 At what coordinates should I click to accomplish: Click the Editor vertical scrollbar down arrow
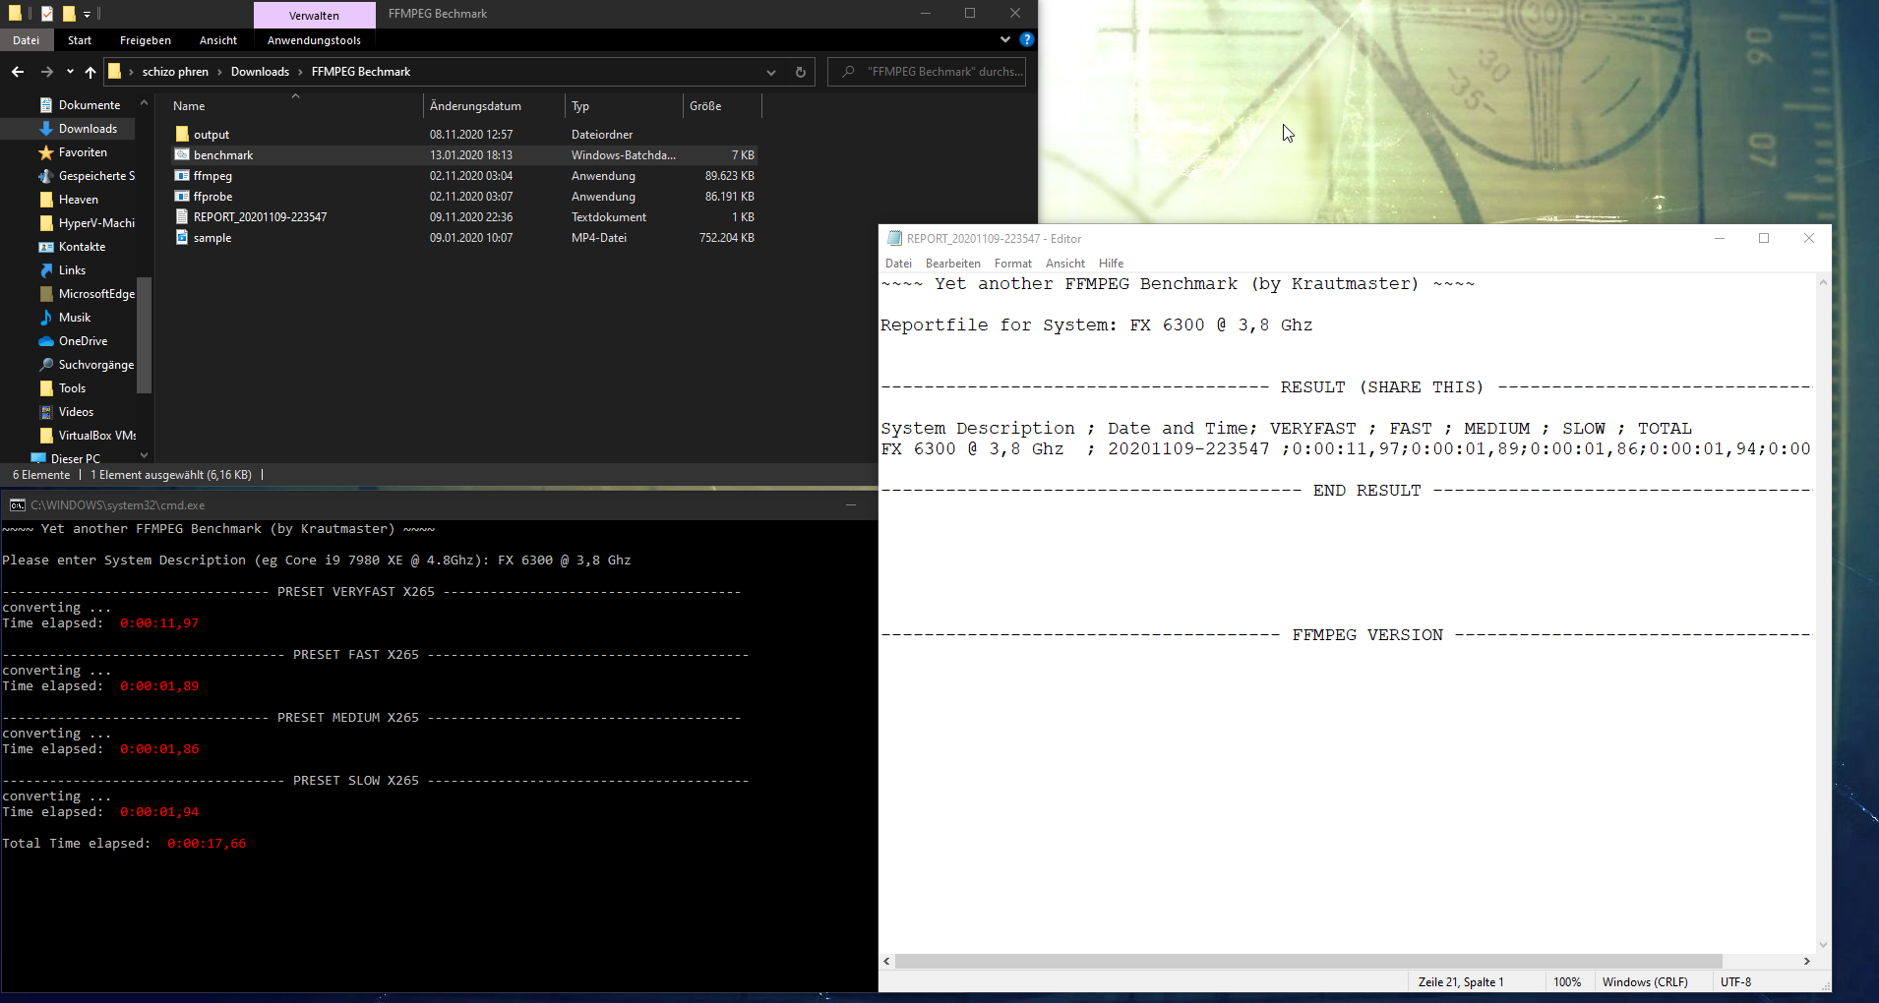pos(1823,945)
